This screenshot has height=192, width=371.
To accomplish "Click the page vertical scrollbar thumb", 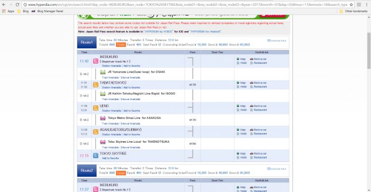I will point(369,51).
